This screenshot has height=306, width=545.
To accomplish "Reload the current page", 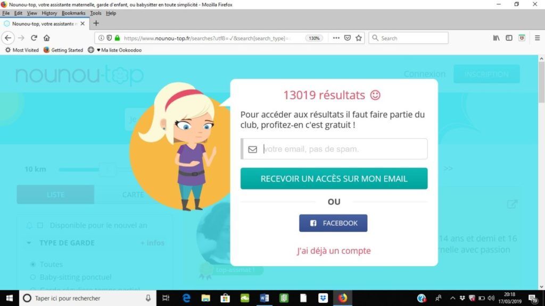I will tap(34, 38).
